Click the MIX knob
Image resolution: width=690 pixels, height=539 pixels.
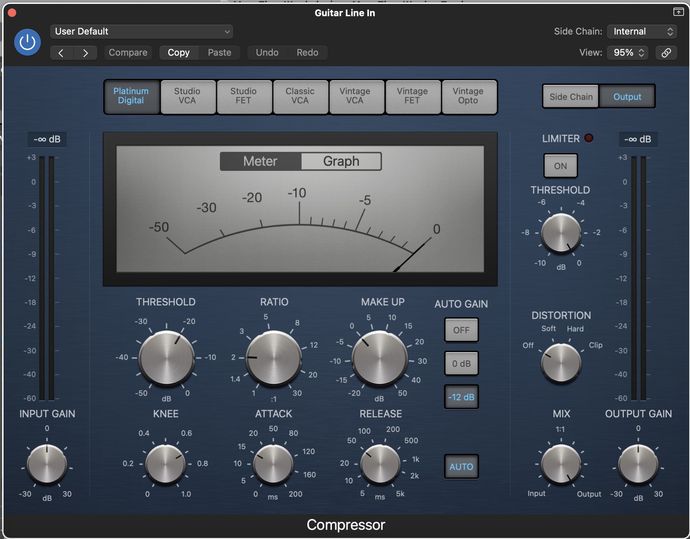click(x=561, y=464)
